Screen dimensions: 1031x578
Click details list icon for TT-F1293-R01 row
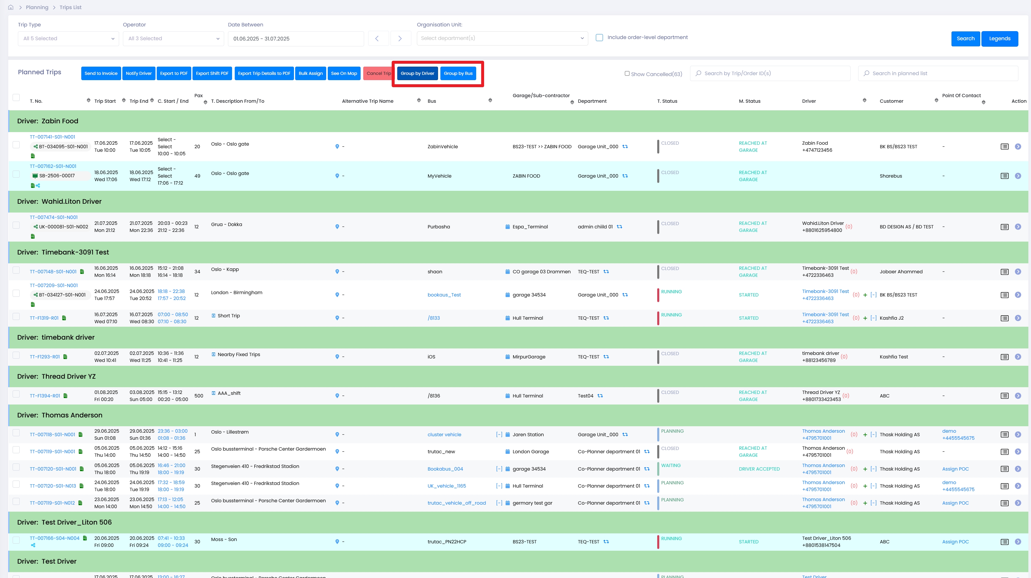(1005, 357)
